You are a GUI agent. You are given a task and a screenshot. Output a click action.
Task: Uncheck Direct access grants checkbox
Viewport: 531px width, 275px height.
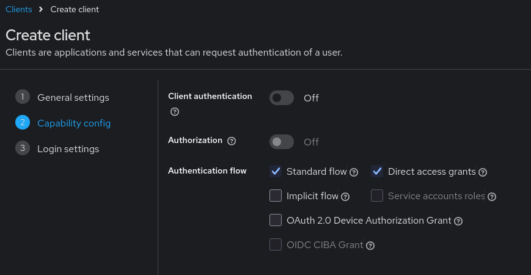point(377,172)
